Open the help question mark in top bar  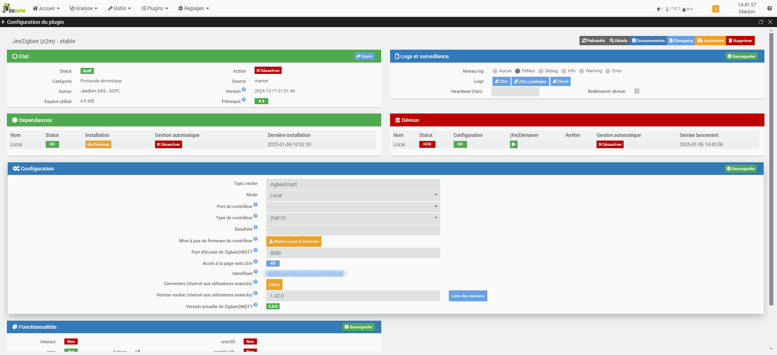769,8
